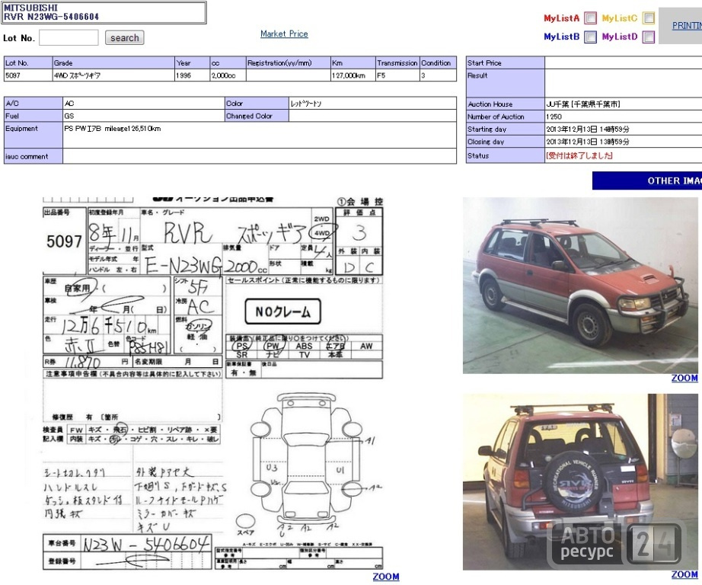
Task: Open the auction sheet image
Action: tap(213, 383)
